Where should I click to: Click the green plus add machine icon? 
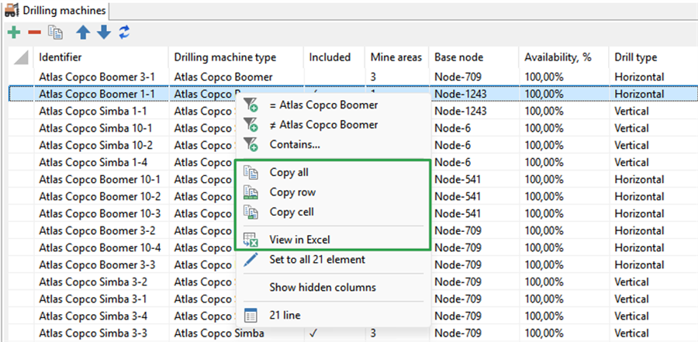14,32
